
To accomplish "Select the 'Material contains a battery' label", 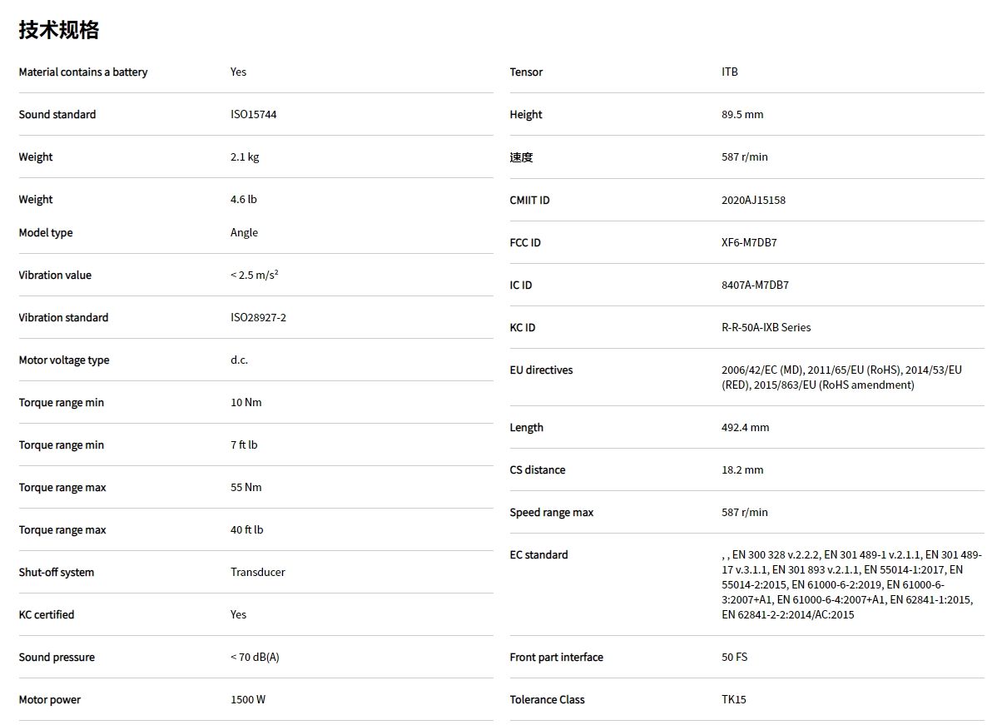I will coord(83,72).
